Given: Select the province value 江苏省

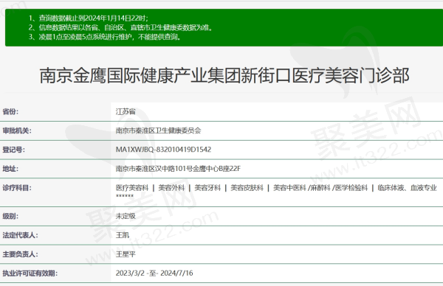Looking at the screenshot, I should tap(126, 112).
